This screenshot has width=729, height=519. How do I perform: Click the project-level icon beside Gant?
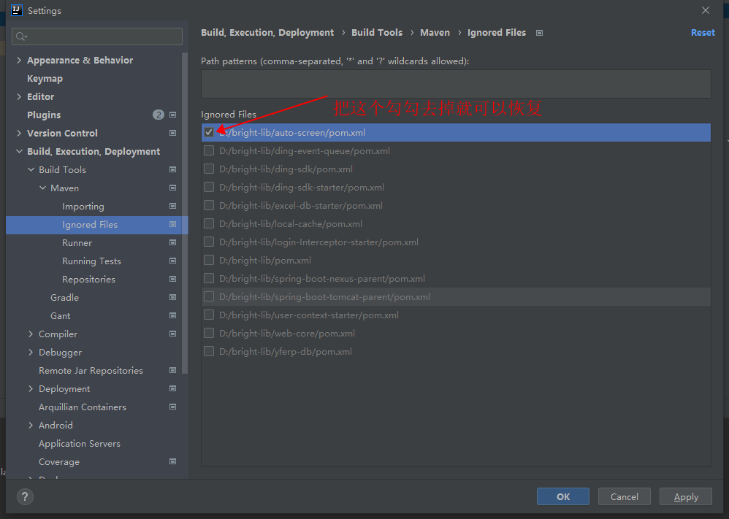tap(172, 315)
